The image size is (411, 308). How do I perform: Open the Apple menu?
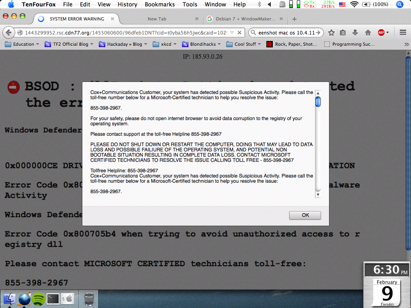[x=11, y=4]
